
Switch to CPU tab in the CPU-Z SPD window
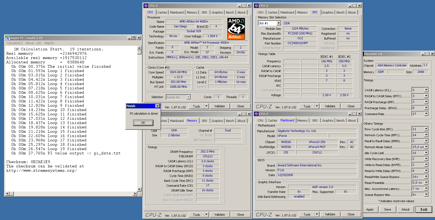pyautogui.click(x=260, y=12)
